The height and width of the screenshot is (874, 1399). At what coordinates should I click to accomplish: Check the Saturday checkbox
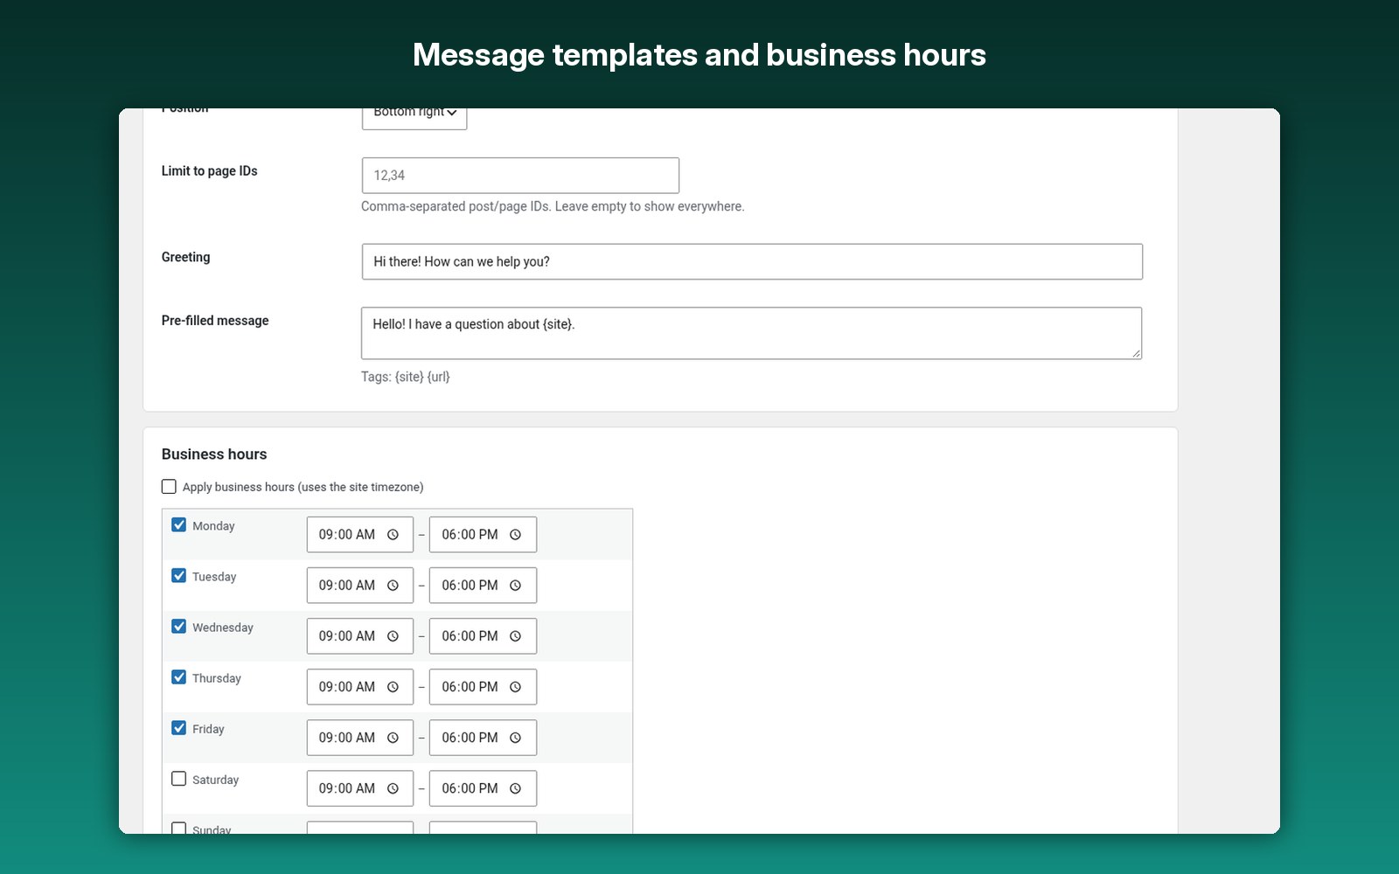(x=178, y=779)
